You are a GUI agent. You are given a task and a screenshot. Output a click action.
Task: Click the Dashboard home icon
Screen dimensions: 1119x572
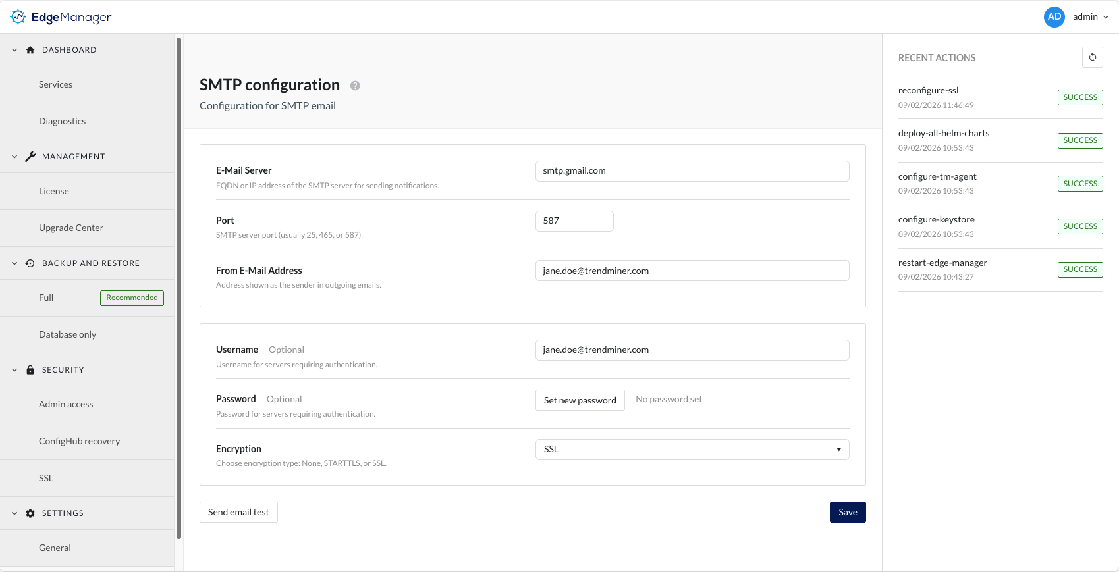pos(30,50)
